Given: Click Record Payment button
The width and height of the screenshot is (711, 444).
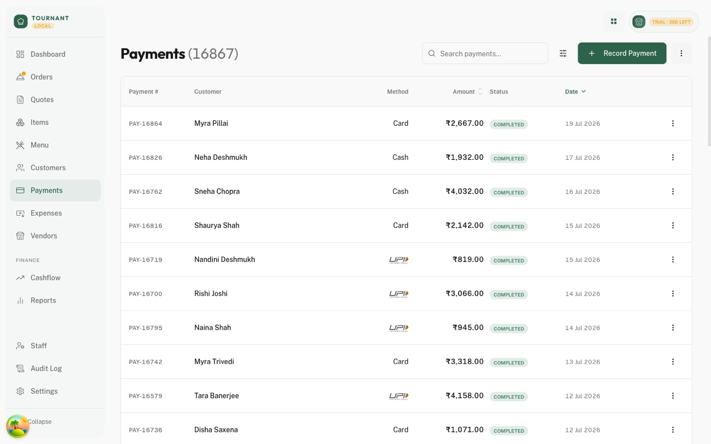Looking at the screenshot, I should pos(622,53).
